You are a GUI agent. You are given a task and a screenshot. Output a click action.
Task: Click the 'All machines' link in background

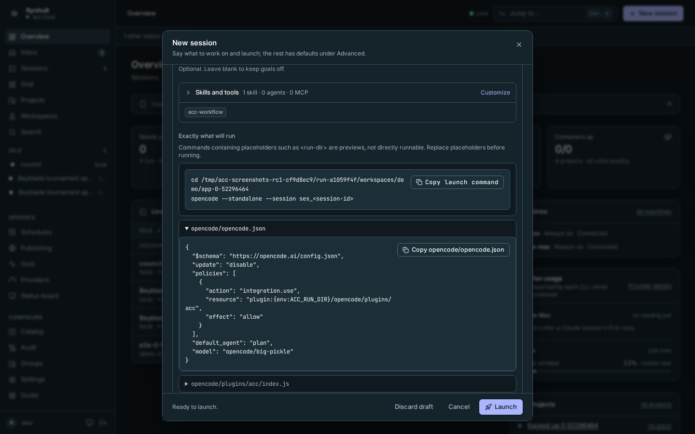click(654, 212)
